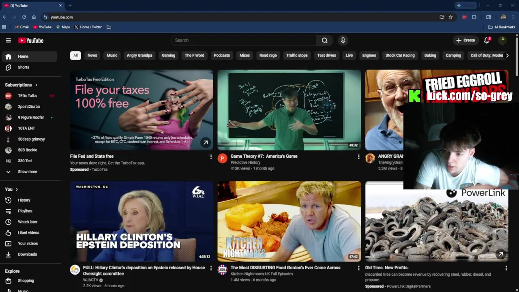519x292 pixels.
Task: Open Home / Twitter bookmark
Action: 88,27
